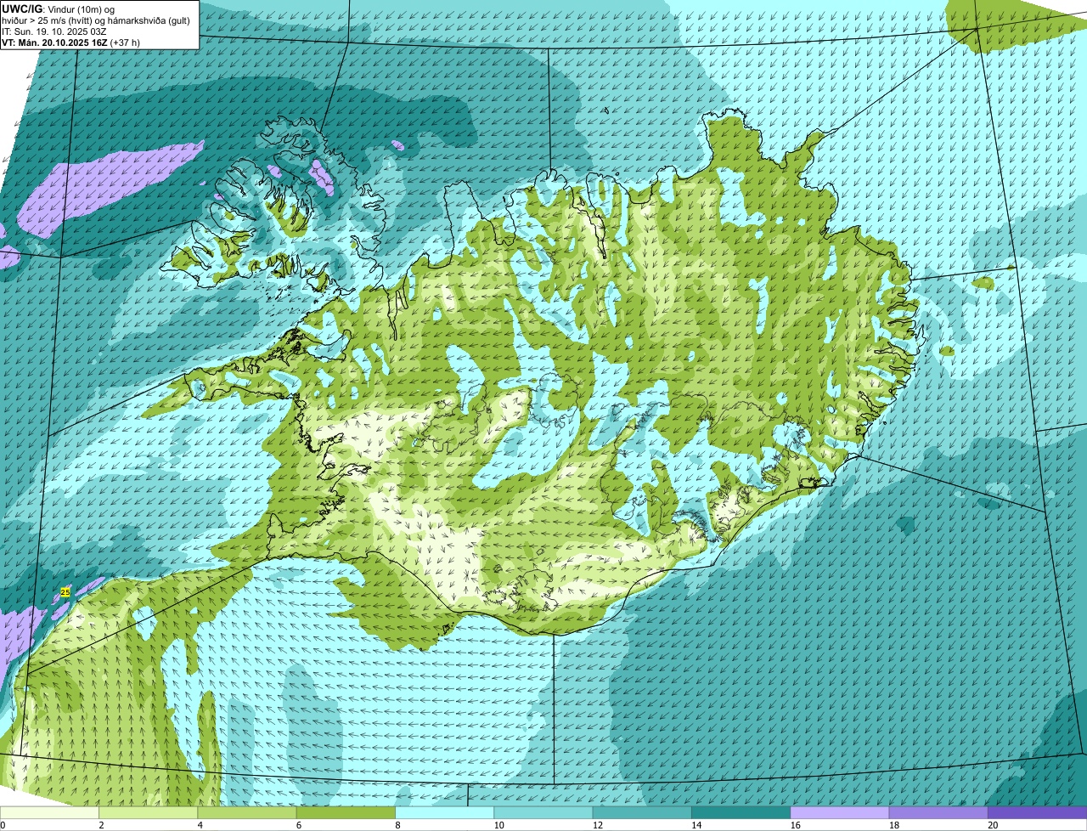Click the scale label "16"
This screenshot has height=831, width=1087.
(795, 825)
